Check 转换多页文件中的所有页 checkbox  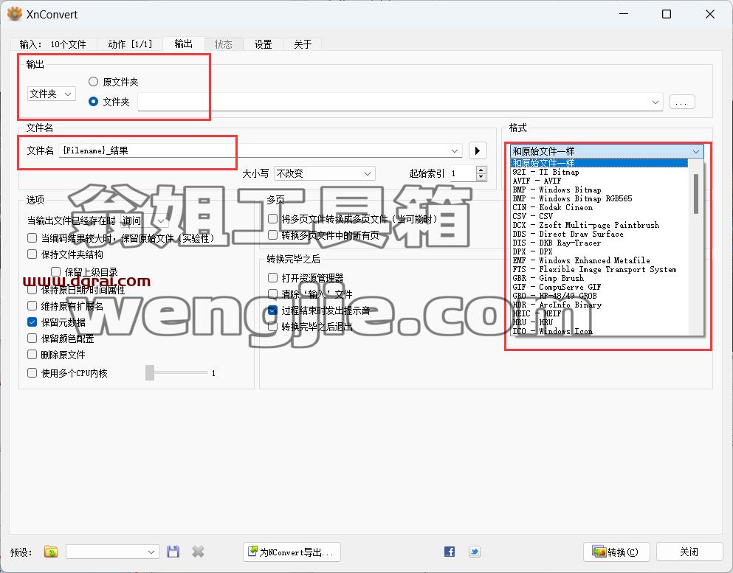[x=272, y=235]
